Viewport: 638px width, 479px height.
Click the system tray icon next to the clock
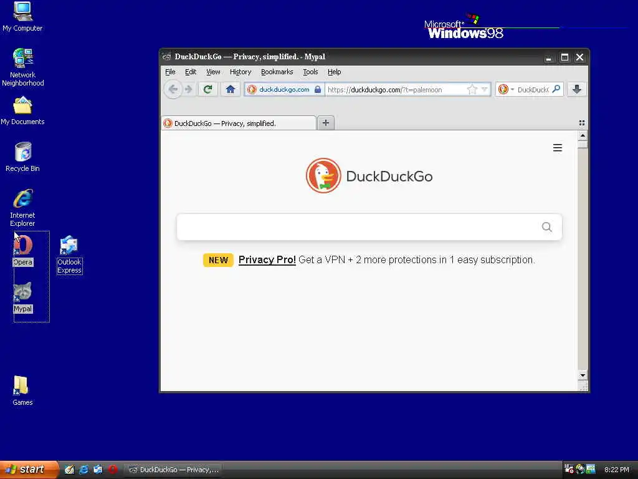[x=591, y=470]
